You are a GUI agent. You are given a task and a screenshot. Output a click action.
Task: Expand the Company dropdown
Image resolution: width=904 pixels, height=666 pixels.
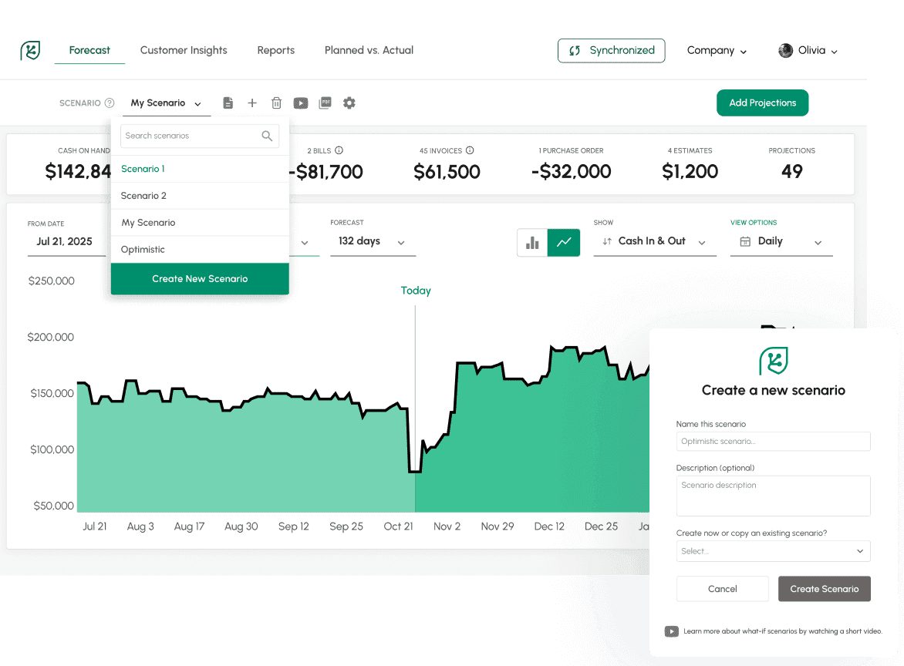[x=717, y=51]
